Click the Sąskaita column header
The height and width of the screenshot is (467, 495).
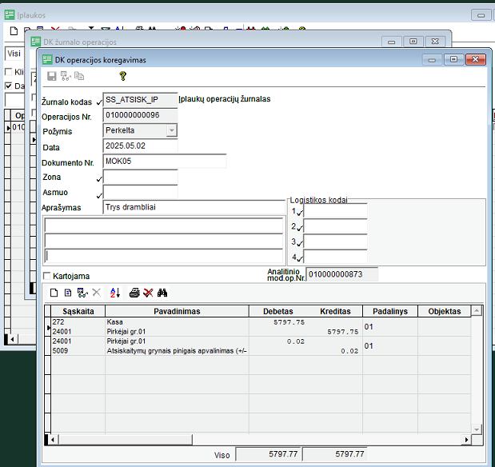pyautogui.click(x=78, y=311)
